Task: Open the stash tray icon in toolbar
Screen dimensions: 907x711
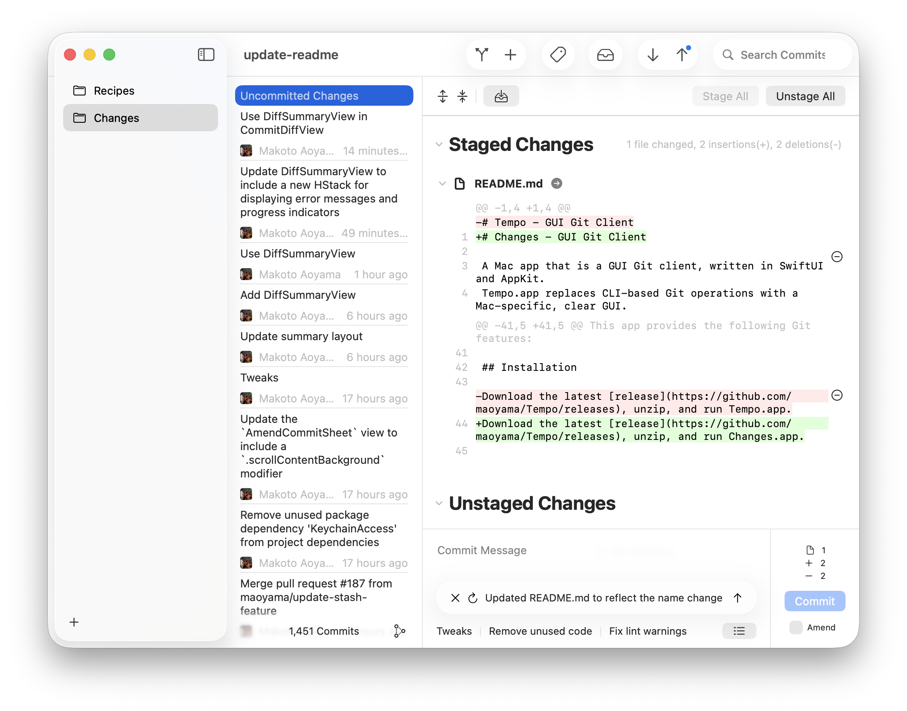Action: pyautogui.click(x=605, y=55)
